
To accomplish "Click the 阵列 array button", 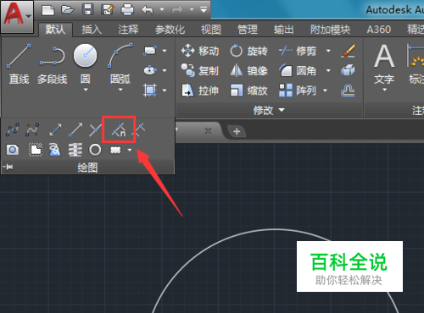I will [298, 91].
